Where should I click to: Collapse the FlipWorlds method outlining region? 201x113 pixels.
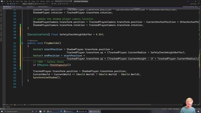pyautogui.click(x=22, y=43)
